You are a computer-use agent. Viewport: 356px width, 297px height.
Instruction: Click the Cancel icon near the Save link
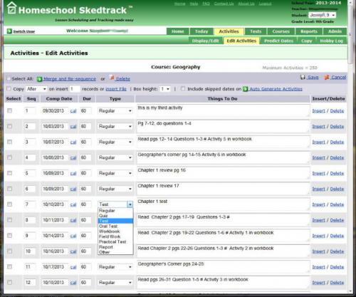[327, 77]
